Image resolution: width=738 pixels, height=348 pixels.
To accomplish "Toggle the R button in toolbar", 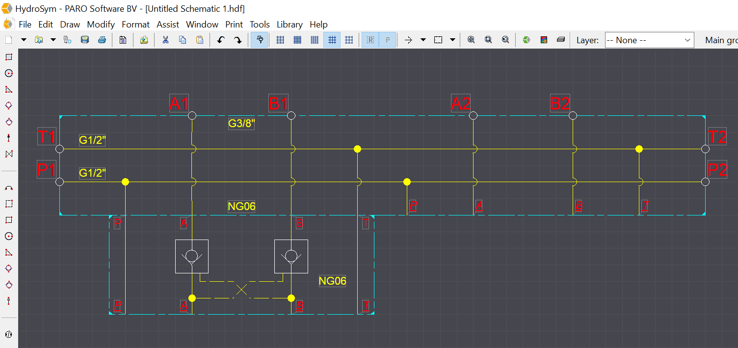I will point(370,40).
